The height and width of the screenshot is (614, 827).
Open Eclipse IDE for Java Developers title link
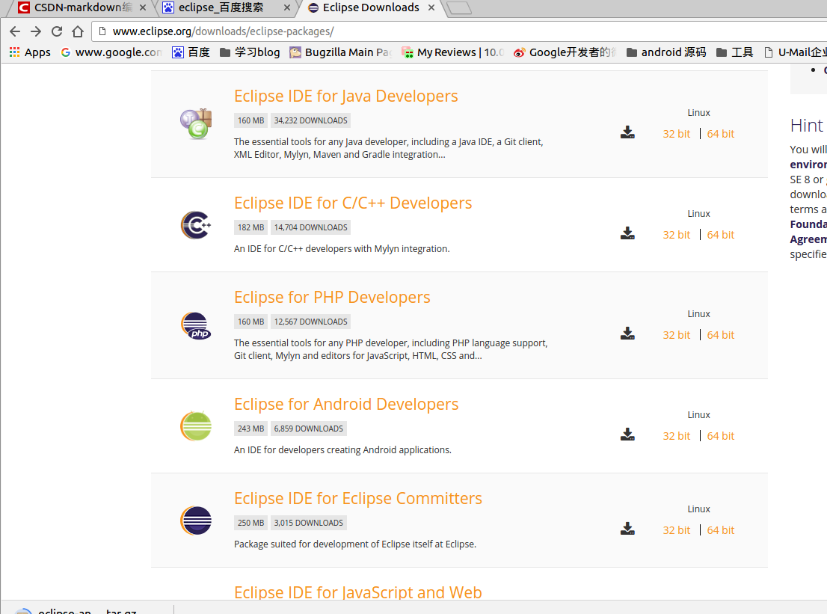pyautogui.click(x=346, y=96)
